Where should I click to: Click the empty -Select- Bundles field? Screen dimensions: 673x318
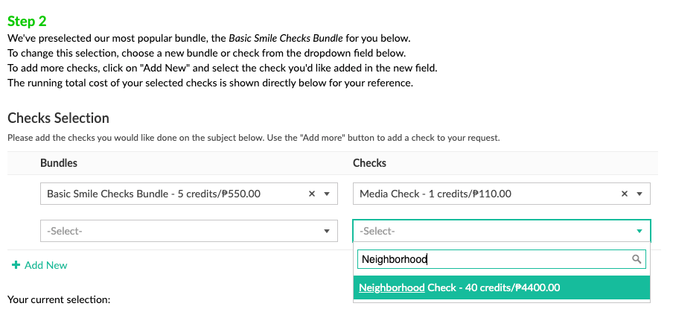[179, 232]
